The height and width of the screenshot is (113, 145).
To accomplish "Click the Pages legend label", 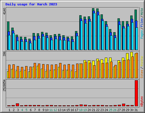I will tap(142, 34).
